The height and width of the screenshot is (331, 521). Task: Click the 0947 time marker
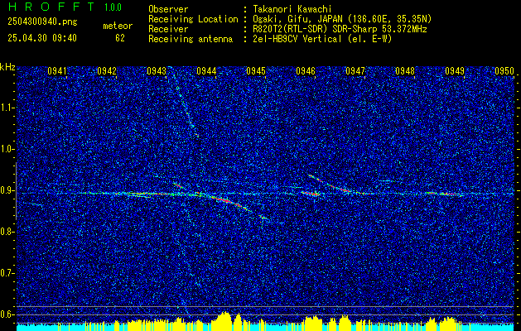[355, 71]
